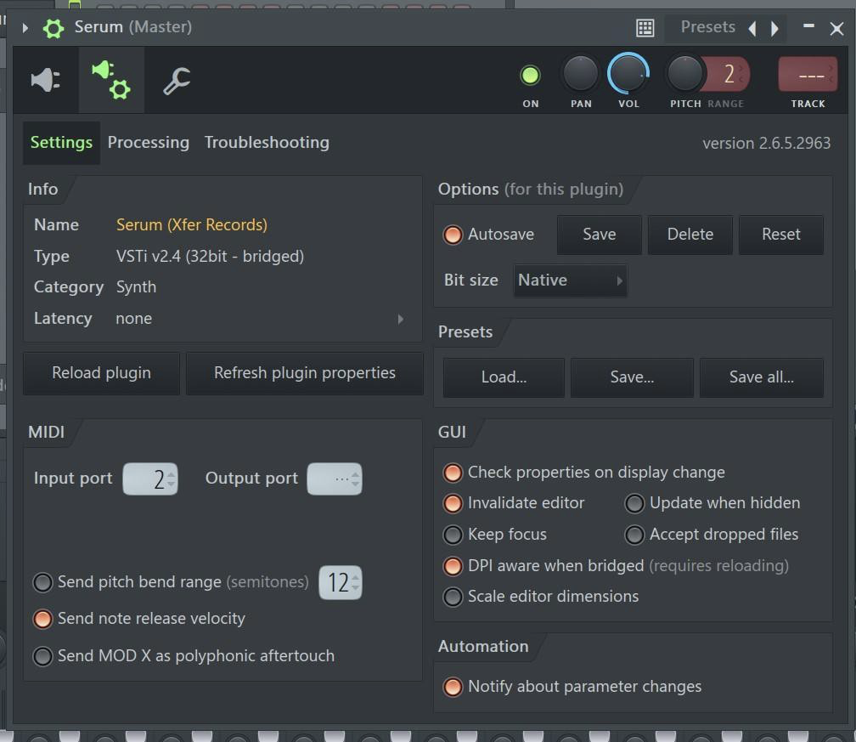This screenshot has height=742, width=856.
Task: Open the wrench miscellaneous settings icon
Action: (177, 82)
